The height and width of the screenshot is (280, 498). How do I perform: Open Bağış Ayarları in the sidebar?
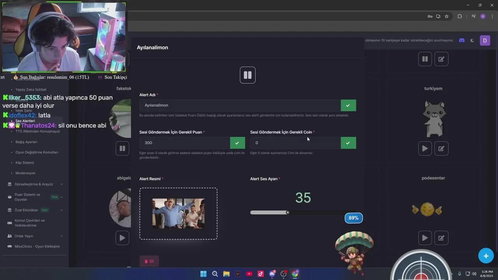coord(26,142)
